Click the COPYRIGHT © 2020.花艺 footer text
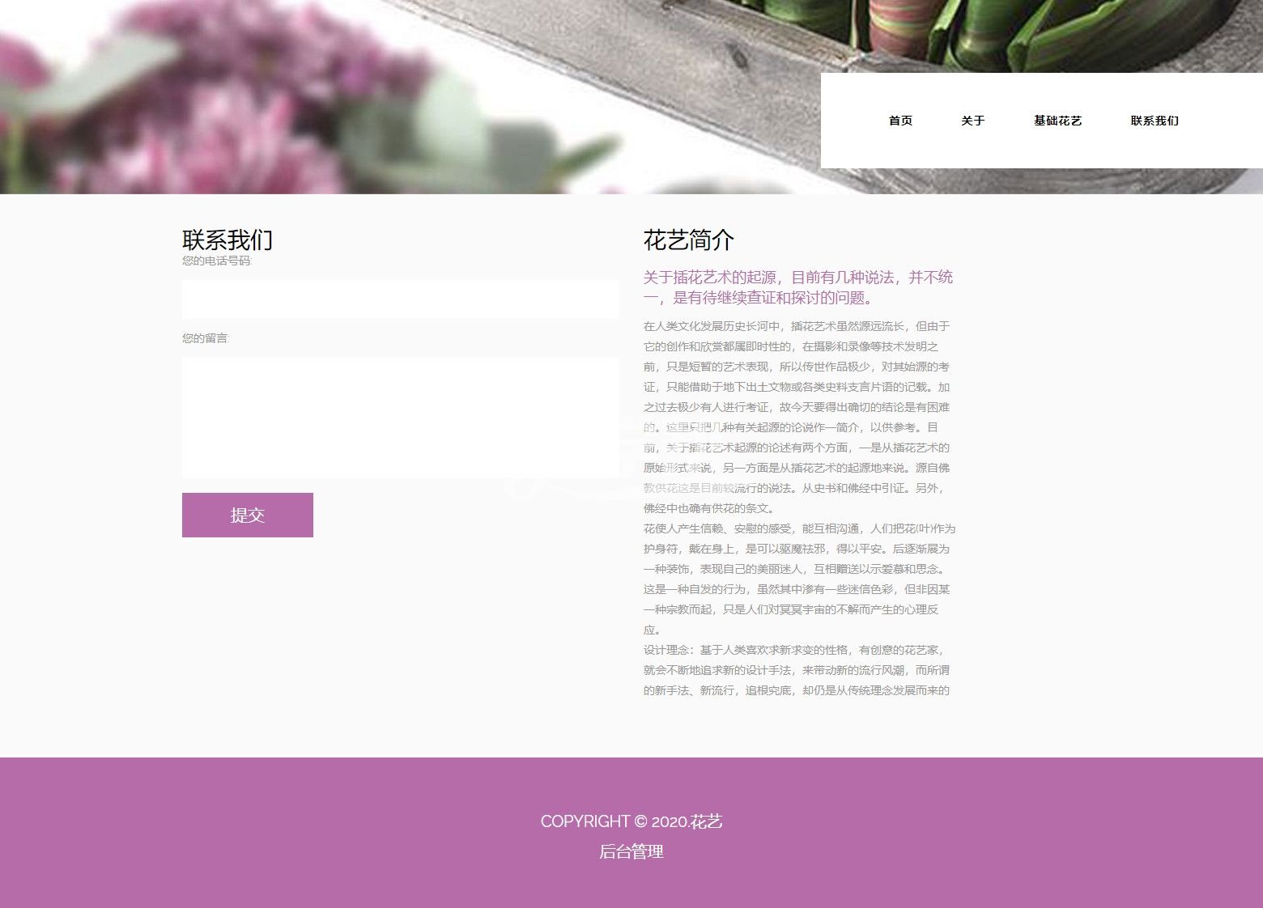 click(631, 821)
